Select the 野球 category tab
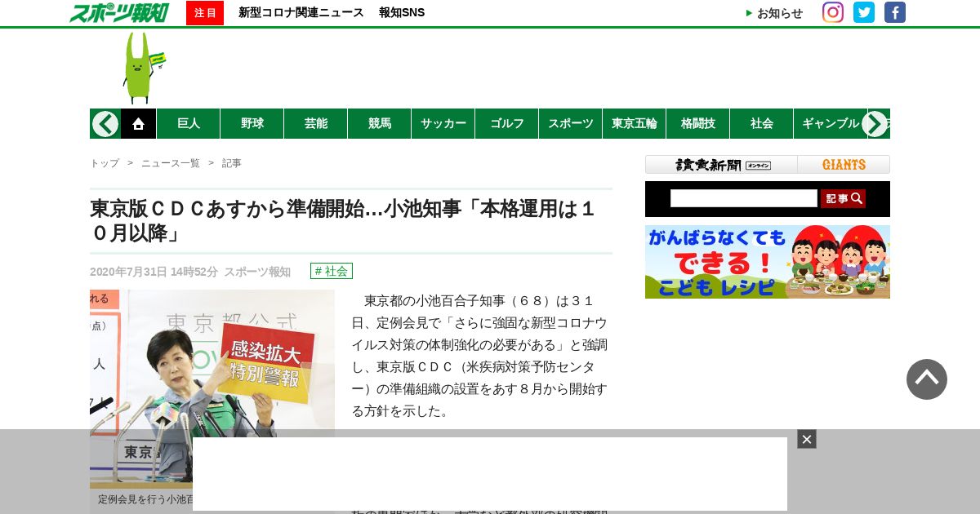This screenshot has width=980, height=514. [252, 123]
